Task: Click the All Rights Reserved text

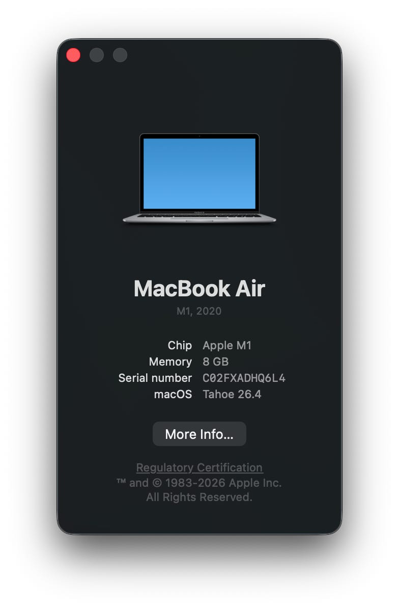Action: pyautogui.click(x=199, y=497)
